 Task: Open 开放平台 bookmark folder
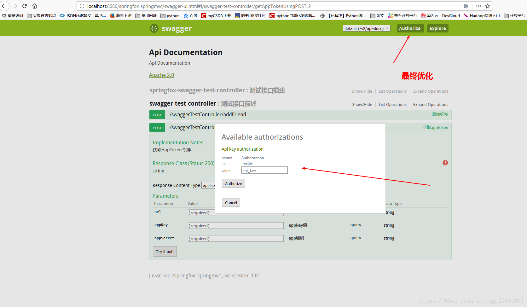tap(514, 15)
